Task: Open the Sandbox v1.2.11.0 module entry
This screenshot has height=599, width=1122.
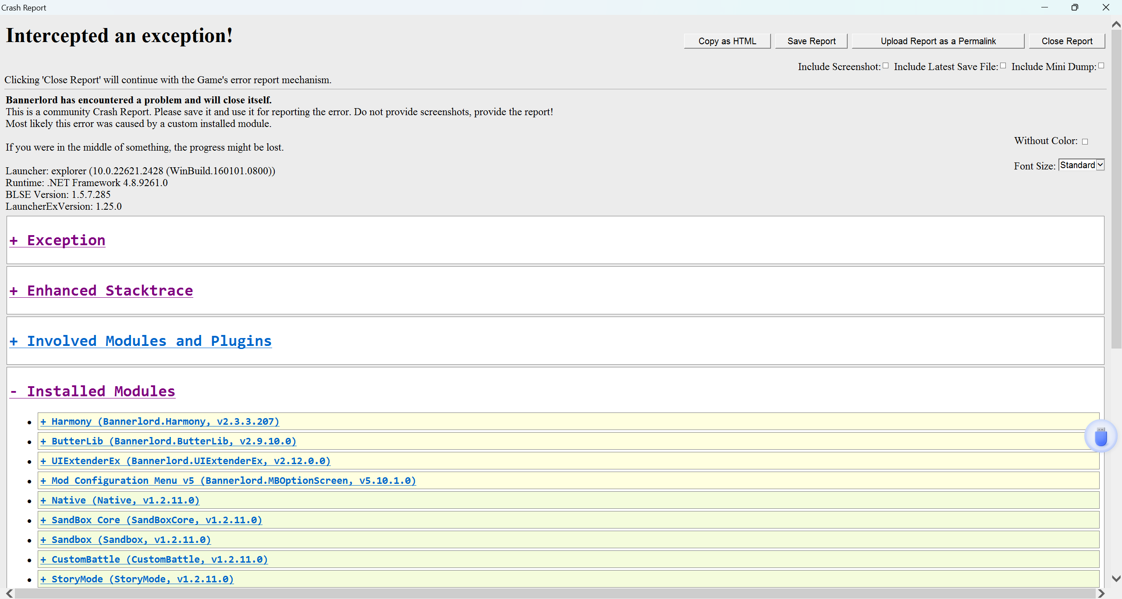Action: click(x=126, y=540)
